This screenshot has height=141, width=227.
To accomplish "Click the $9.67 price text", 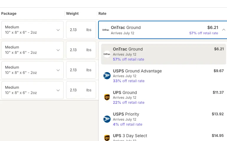I will pos(219,71).
